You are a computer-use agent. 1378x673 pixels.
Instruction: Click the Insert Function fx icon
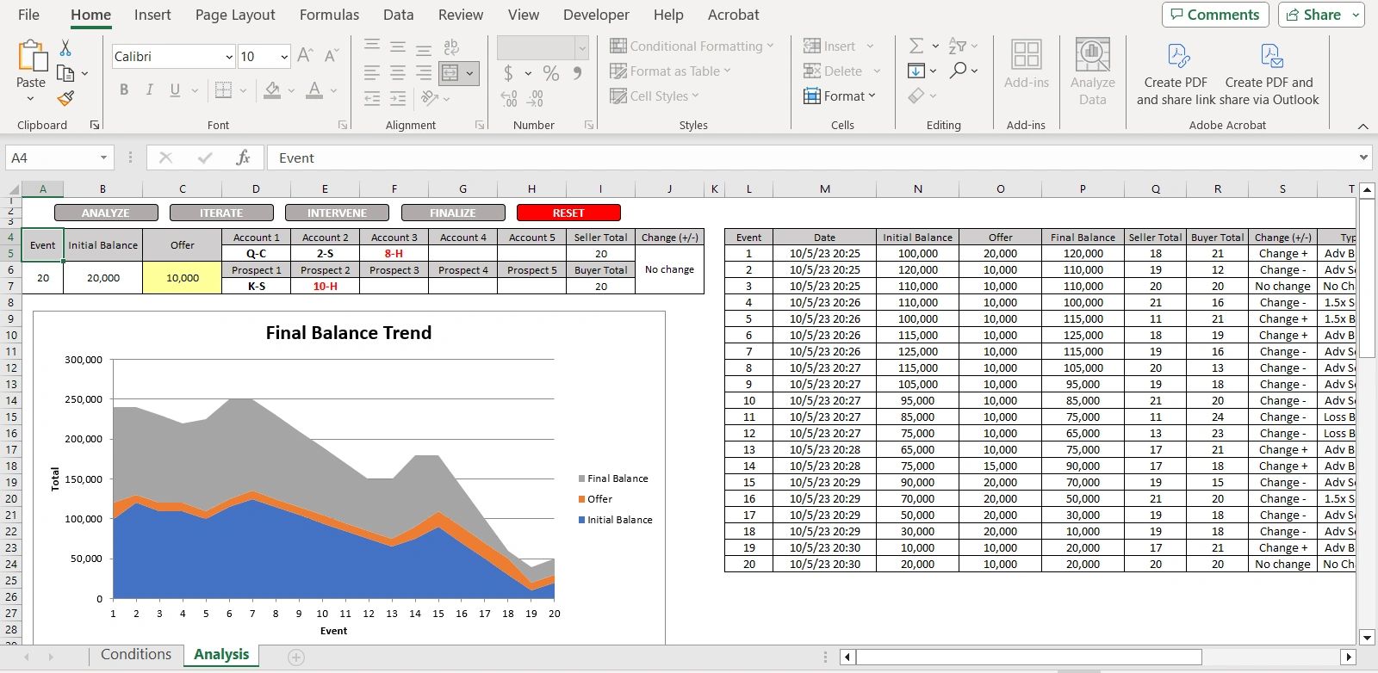(x=243, y=157)
